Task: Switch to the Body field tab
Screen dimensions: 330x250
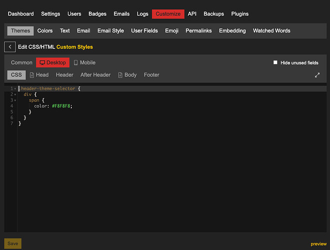Action: [x=127, y=75]
